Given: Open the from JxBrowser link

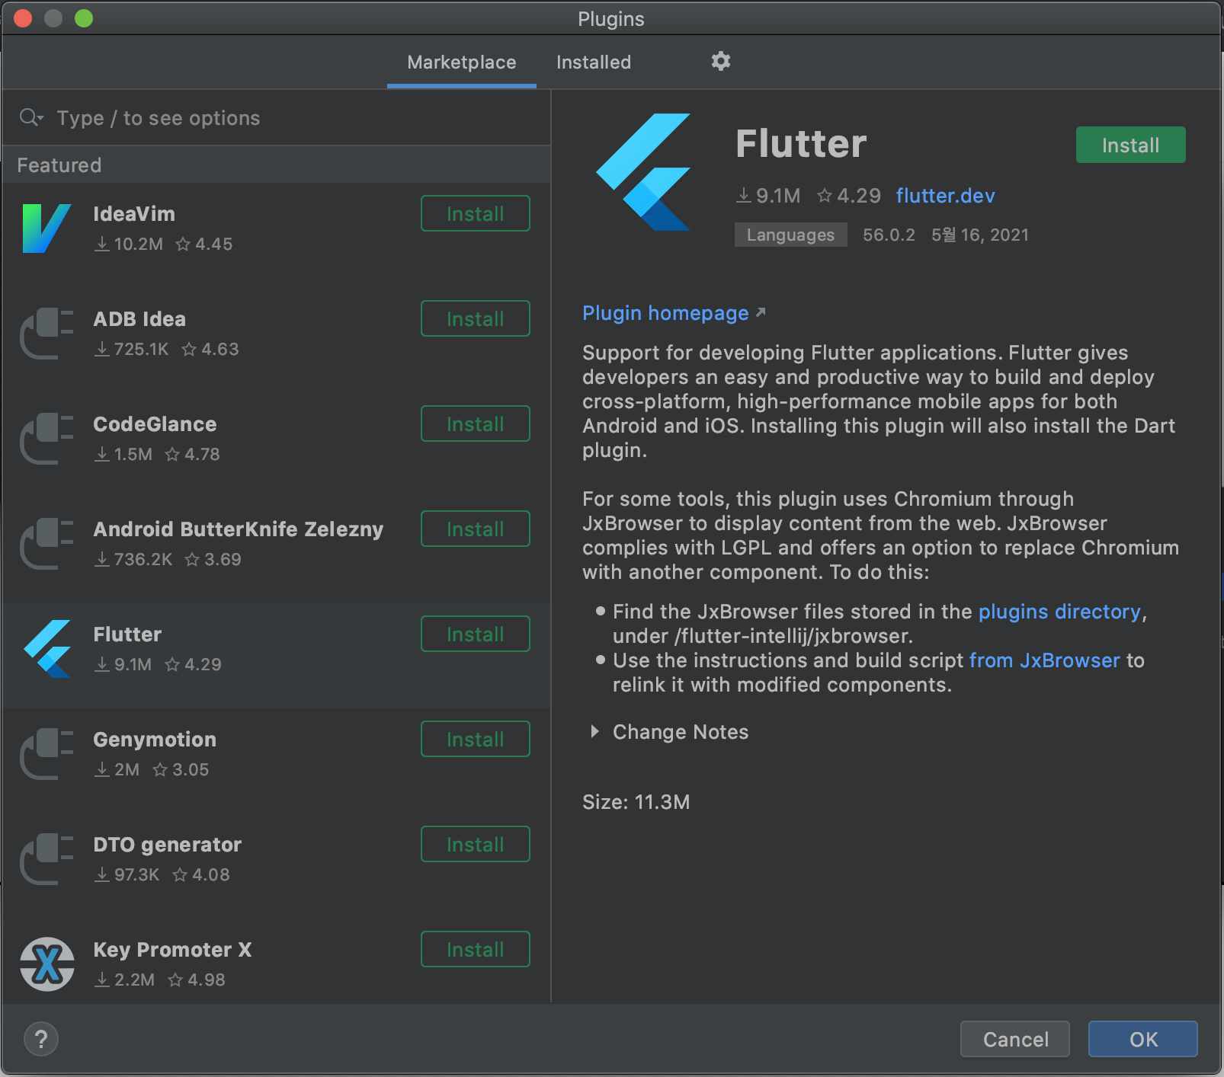Looking at the screenshot, I should click(x=1045, y=660).
